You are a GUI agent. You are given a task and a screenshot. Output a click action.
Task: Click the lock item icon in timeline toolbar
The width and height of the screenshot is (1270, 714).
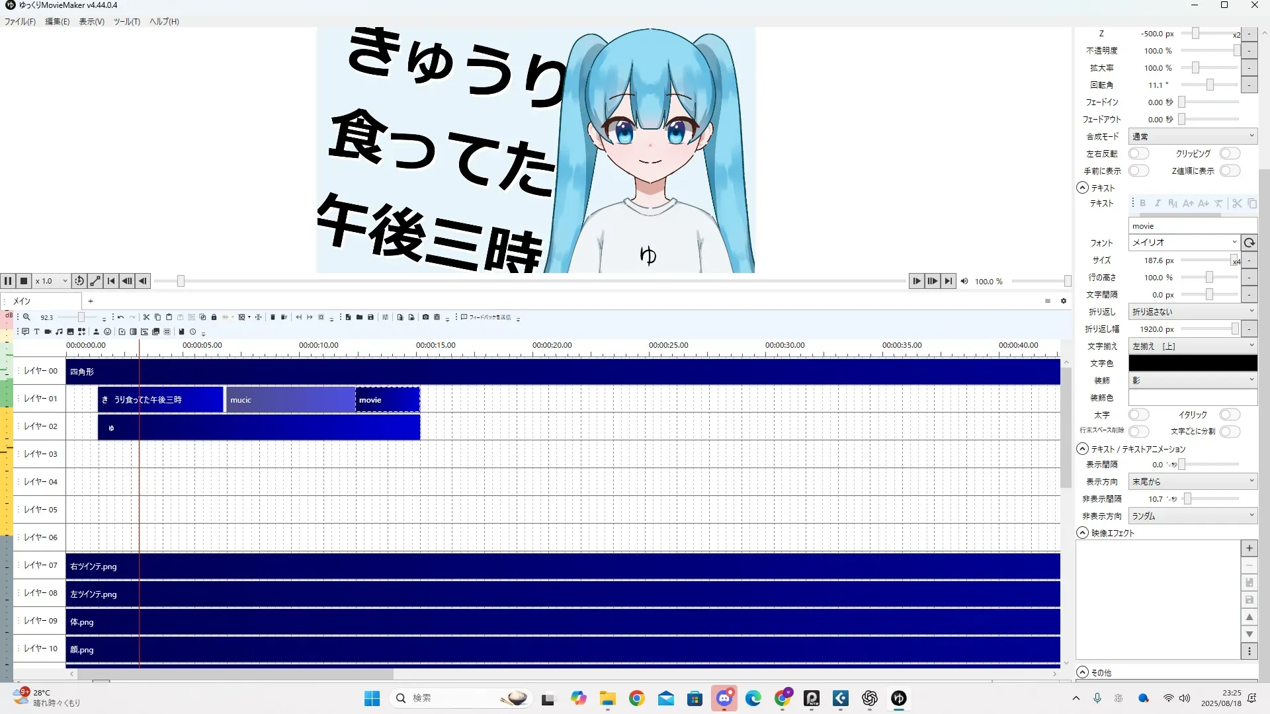pyautogui.click(x=214, y=317)
